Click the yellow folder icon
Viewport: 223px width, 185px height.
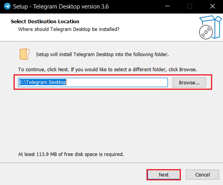coord(24,54)
